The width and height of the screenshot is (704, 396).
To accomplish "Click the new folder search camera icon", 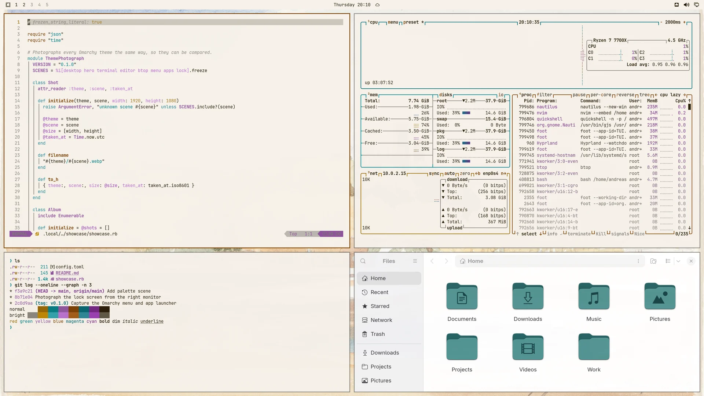I will coord(653,261).
